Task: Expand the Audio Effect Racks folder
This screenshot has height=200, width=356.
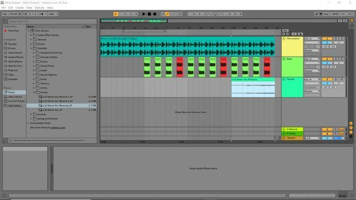Action: [x=31, y=35]
